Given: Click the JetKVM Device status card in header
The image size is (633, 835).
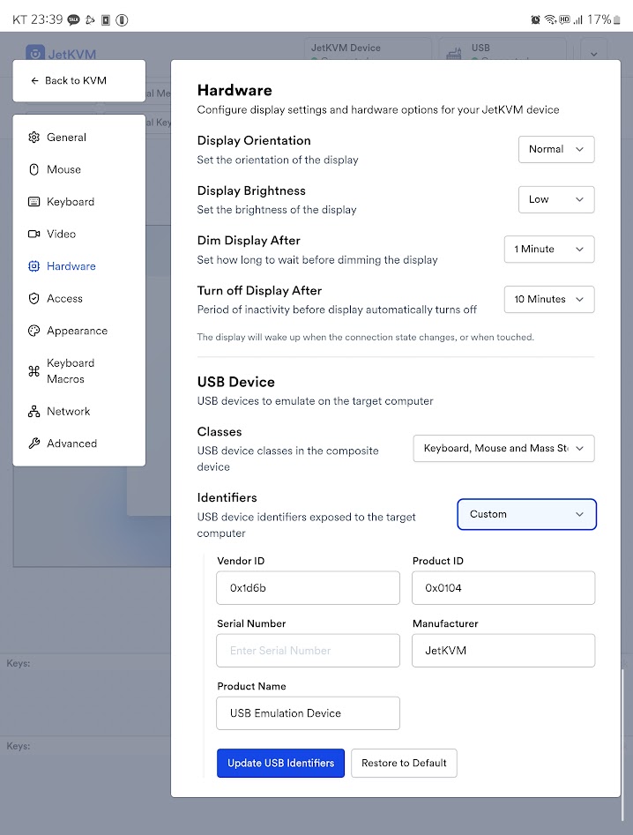Looking at the screenshot, I should (x=368, y=49).
